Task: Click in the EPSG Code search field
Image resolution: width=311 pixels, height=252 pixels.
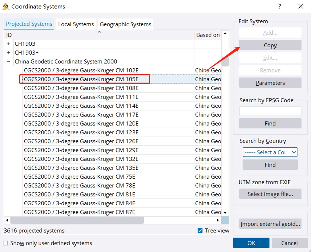Action: coord(270,111)
